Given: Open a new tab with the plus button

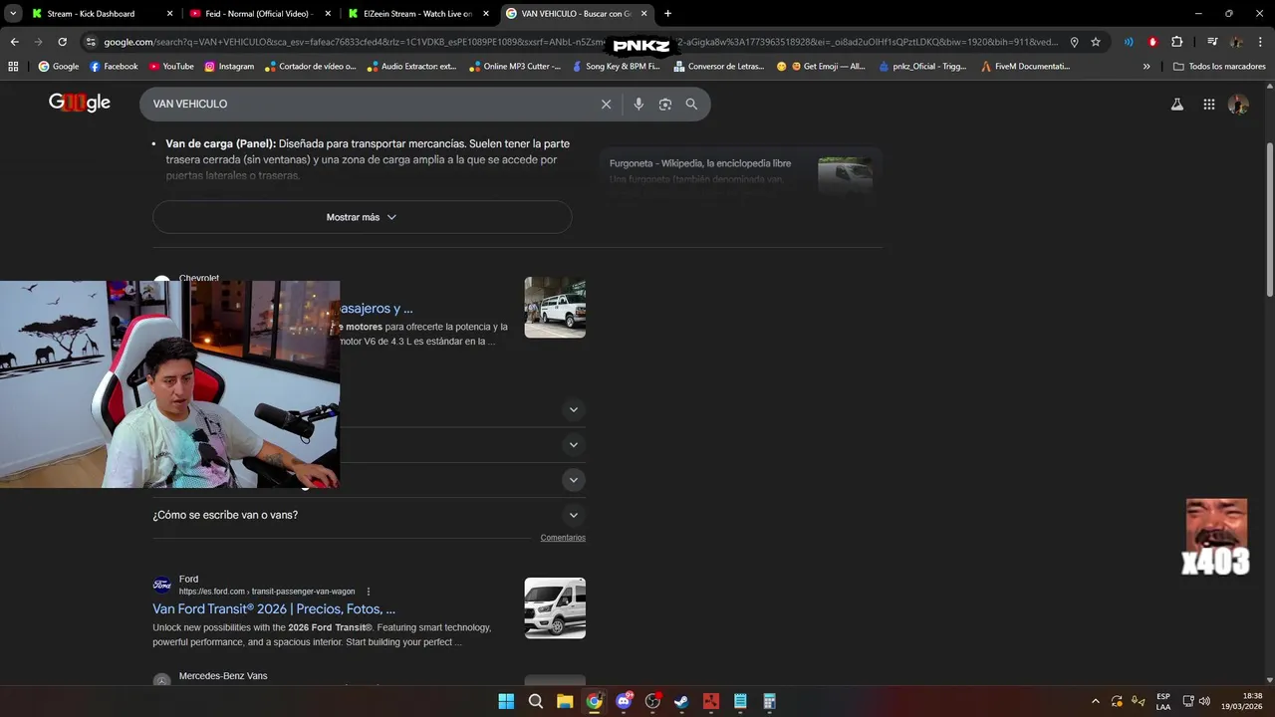Looking at the screenshot, I should coord(667,14).
